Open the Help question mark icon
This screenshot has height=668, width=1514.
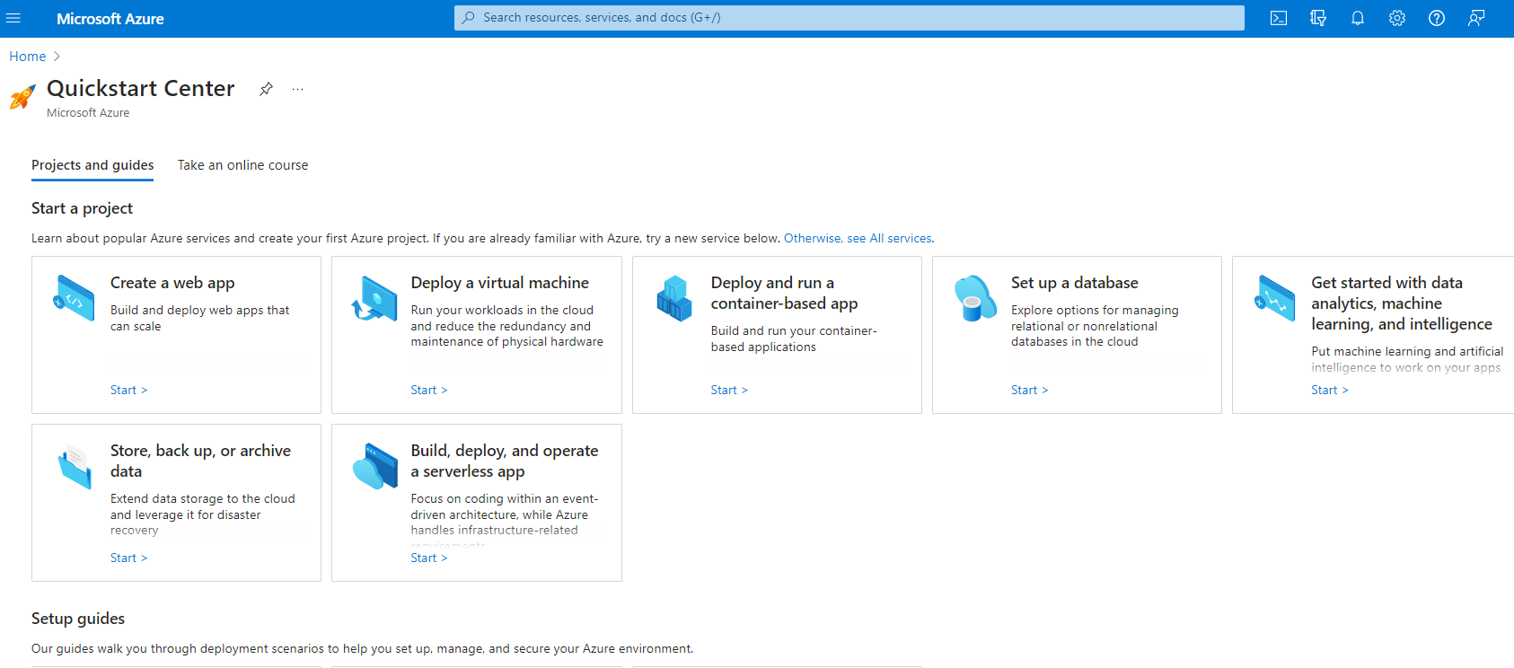tap(1437, 18)
